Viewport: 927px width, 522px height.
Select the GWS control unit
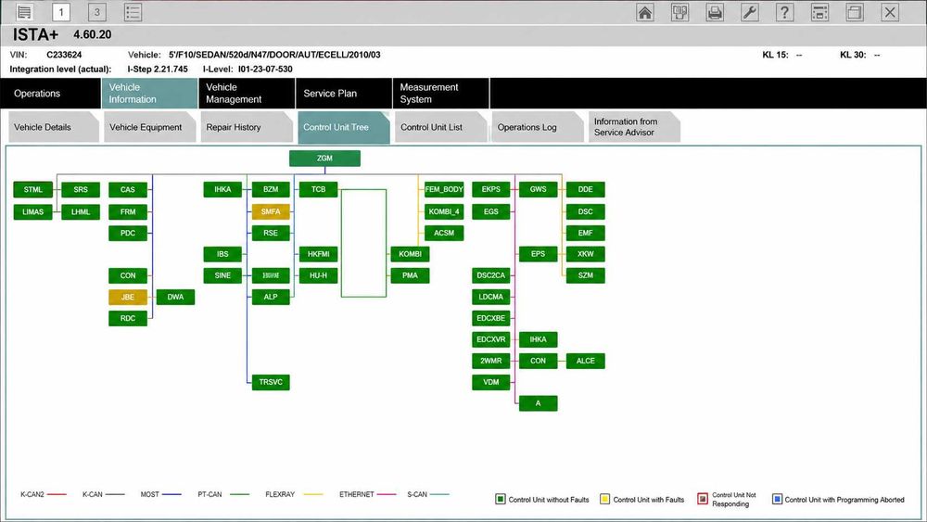click(538, 190)
